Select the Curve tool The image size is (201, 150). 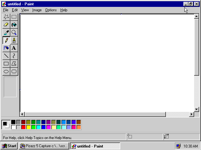(x=14, y=56)
